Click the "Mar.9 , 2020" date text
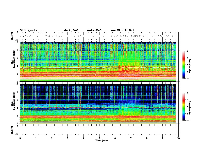Viewport: 201px width, 155px height. (71, 30)
